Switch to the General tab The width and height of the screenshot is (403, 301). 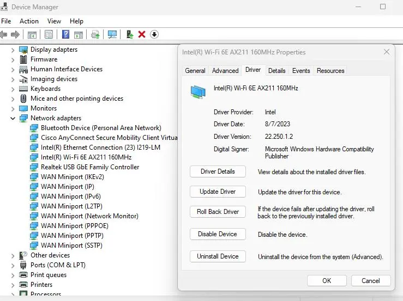click(195, 71)
